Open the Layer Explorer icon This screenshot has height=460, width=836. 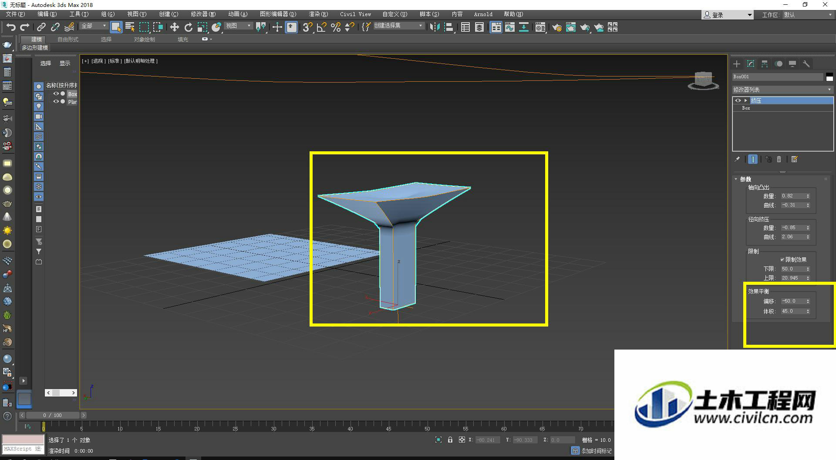click(479, 27)
